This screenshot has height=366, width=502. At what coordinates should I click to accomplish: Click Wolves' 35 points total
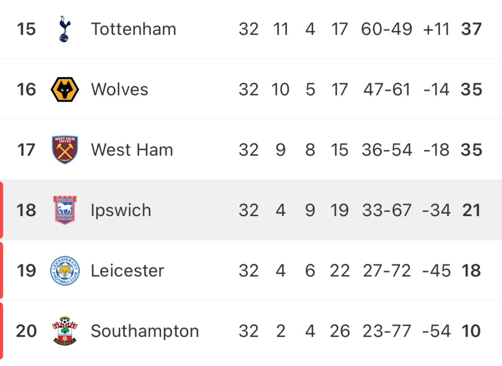[471, 89]
